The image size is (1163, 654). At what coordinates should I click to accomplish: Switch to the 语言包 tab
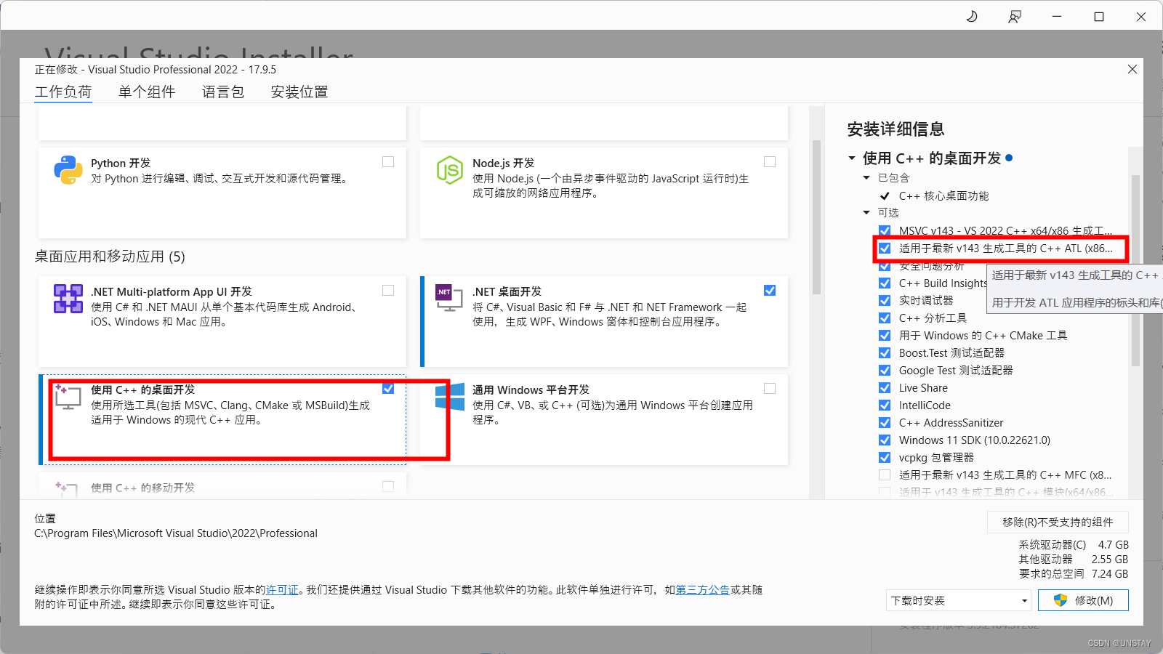tap(222, 92)
